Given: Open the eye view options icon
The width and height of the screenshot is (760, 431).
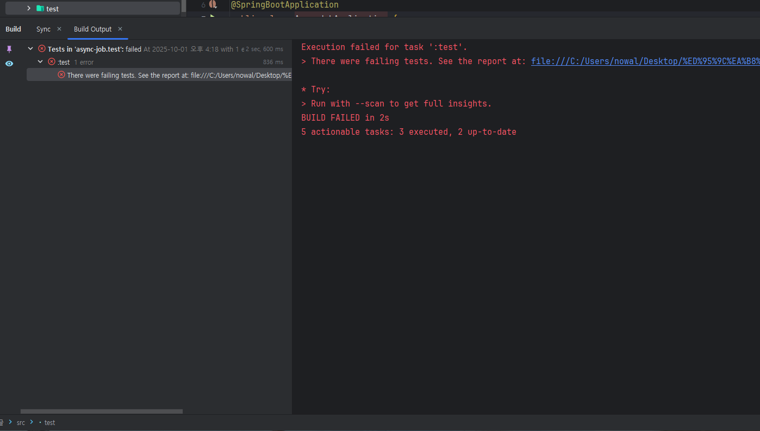Looking at the screenshot, I should pos(9,64).
